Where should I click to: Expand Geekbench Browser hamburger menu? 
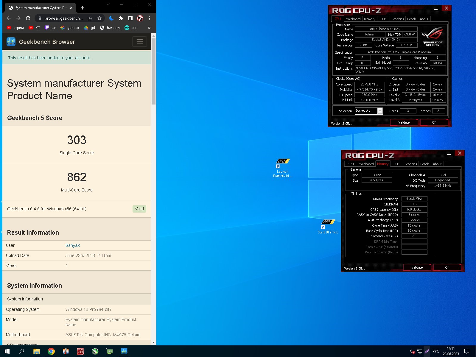tap(140, 42)
